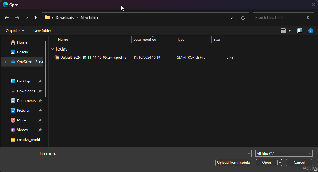Toggle the preview pane
Image resolution: width=318 pixels, height=172 pixels.
pos(300,31)
